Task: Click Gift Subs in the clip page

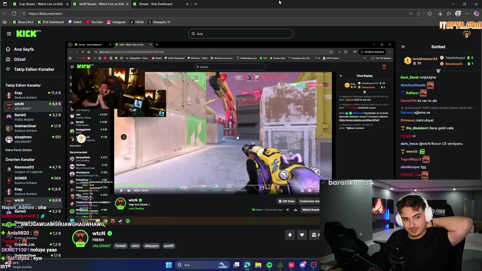Action: click(287, 201)
